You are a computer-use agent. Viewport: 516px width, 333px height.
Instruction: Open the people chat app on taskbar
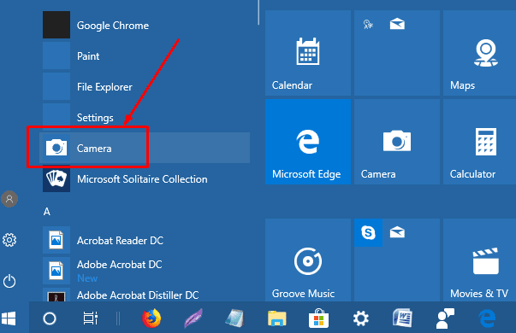(x=445, y=318)
